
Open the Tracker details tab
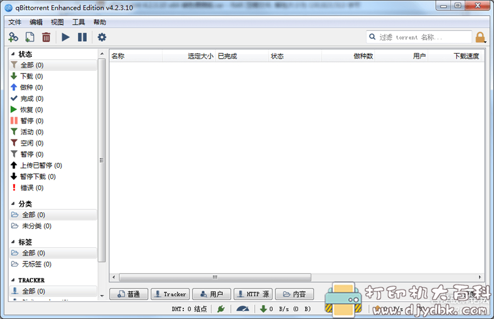(170, 294)
